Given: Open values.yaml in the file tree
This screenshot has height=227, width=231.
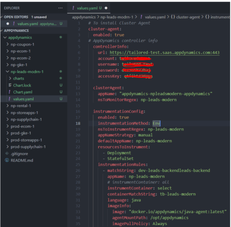Looking at the screenshot, I should pos(24,99).
